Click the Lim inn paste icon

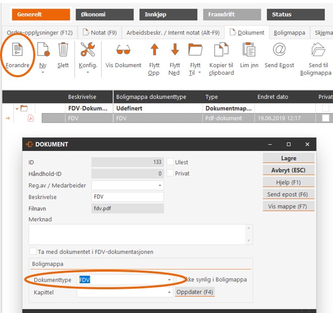[x=248, y=50]
